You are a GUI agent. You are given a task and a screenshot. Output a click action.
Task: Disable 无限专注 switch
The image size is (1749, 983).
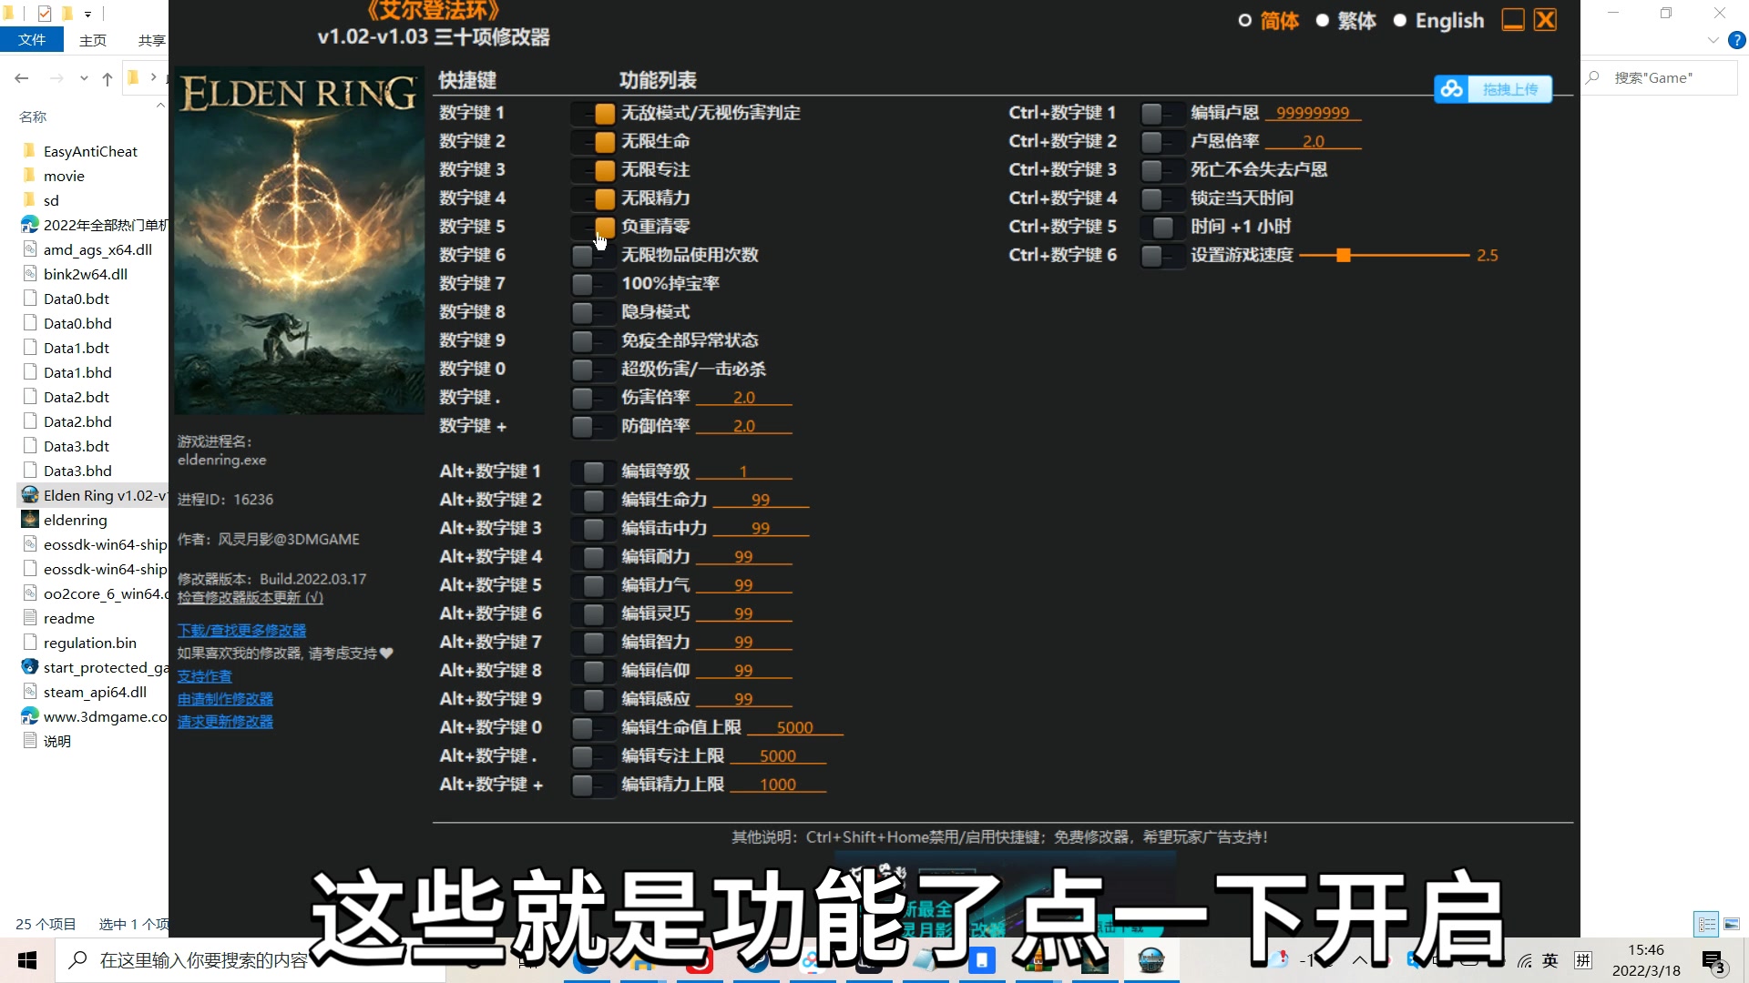pos(593,169)
